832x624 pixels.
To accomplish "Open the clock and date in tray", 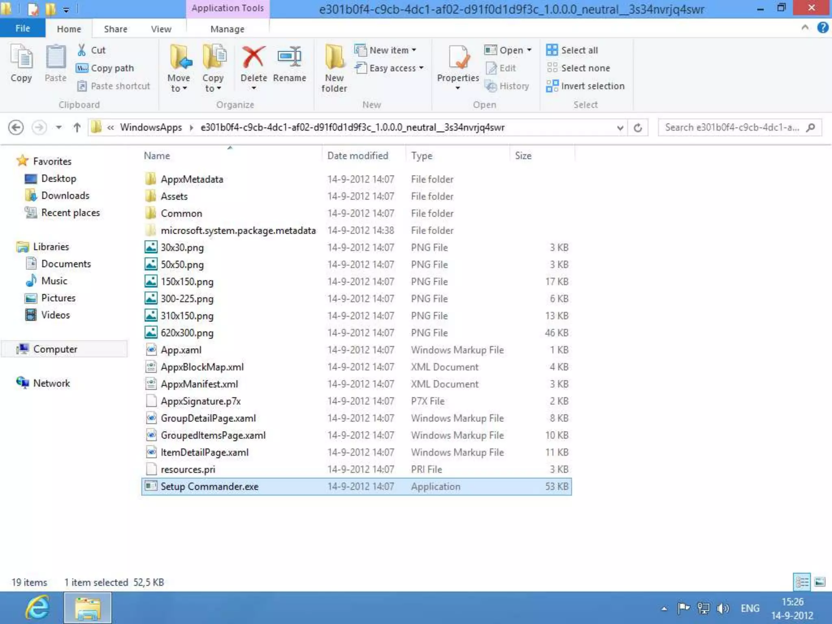I will pos(792,608).
